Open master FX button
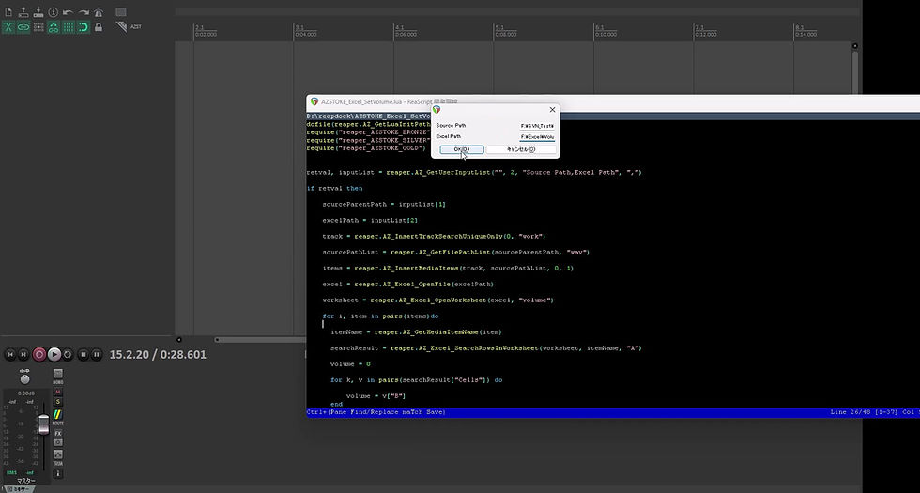920x493 pixels. pos(57,433)
